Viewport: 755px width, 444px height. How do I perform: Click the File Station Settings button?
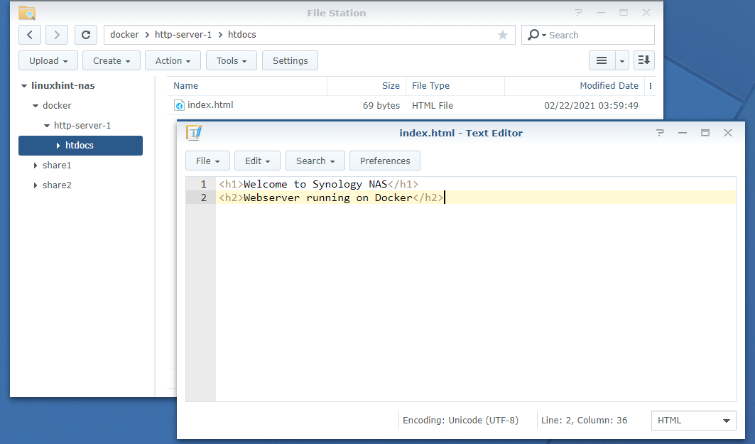[x=290, y=60]
